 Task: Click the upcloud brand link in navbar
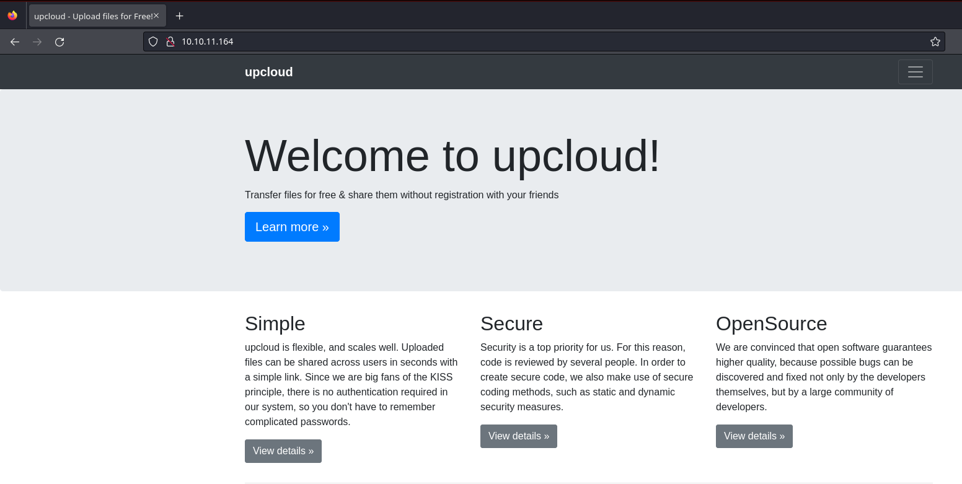pos(268,72)
